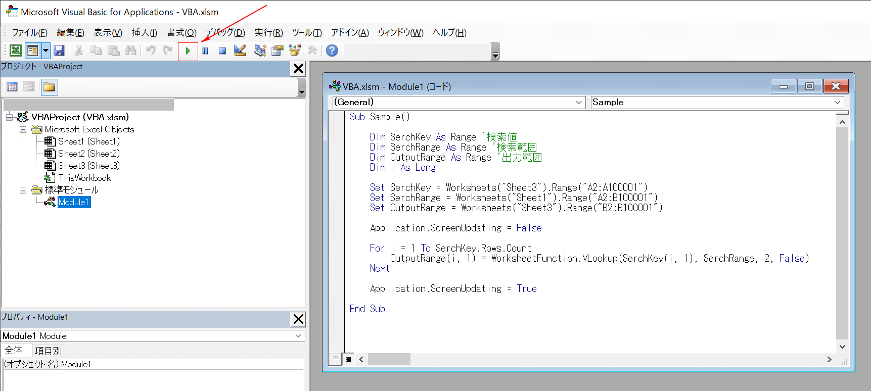Screen dimensions: 871x391
Task: Open the Object Browser toolbar icon
Action: point(295,51)
